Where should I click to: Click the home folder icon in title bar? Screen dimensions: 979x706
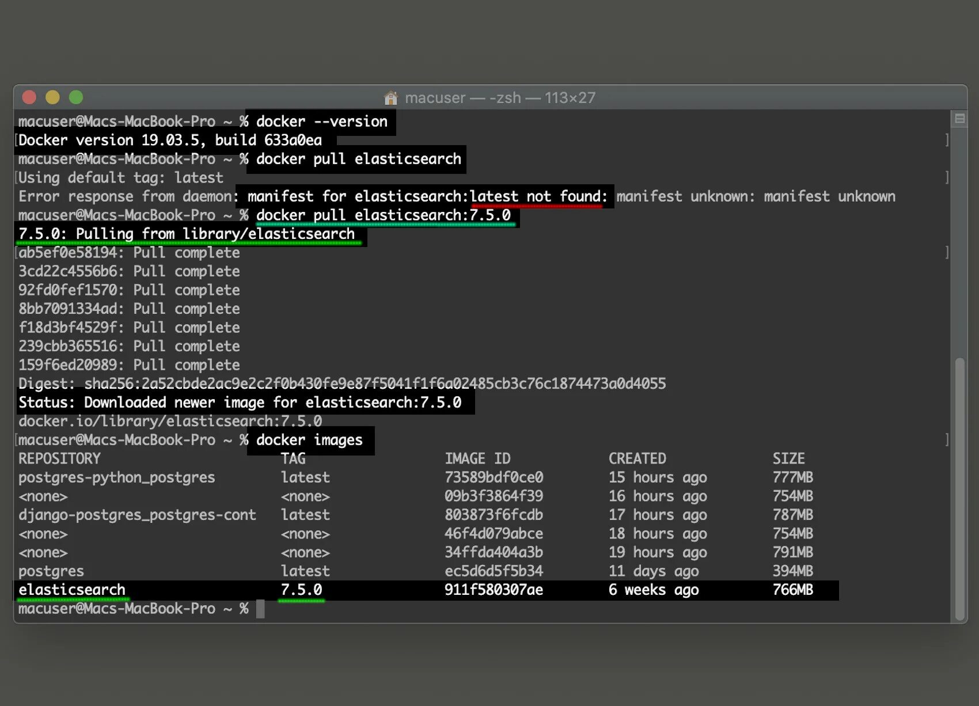(x=391, y=98)
